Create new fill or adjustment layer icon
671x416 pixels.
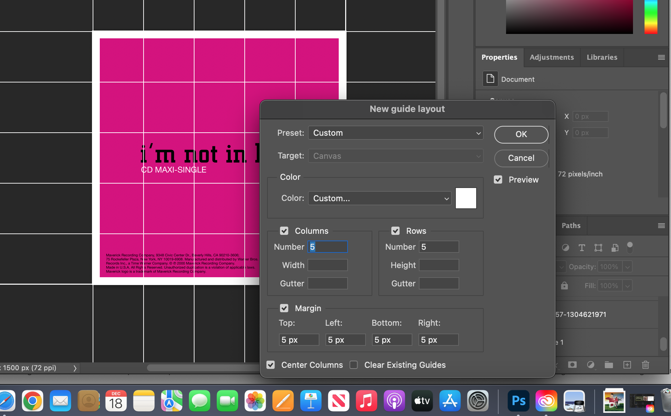pos(591,365)
